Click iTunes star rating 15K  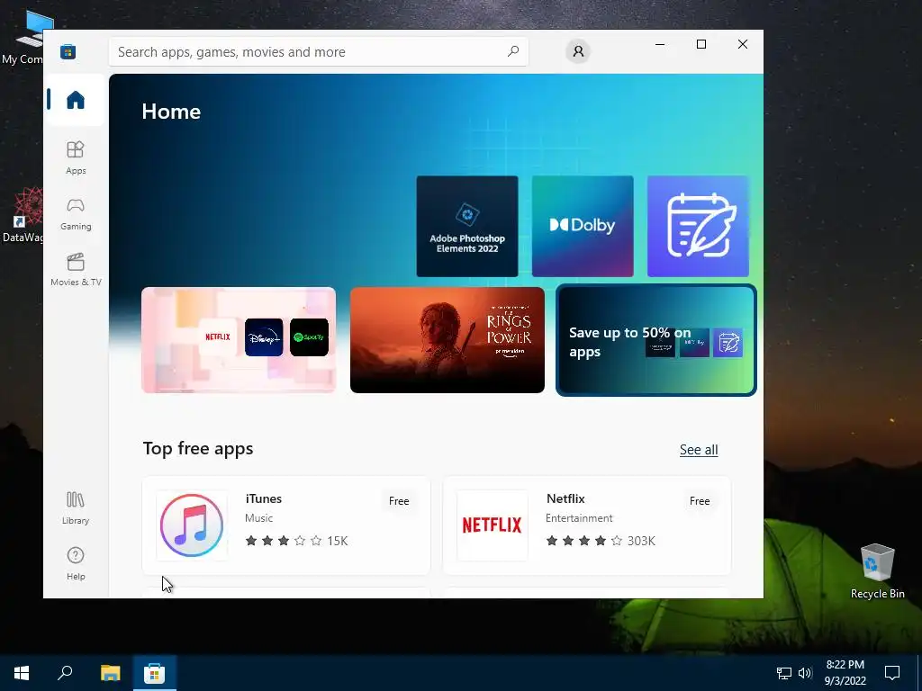click(x=296, y=541)
